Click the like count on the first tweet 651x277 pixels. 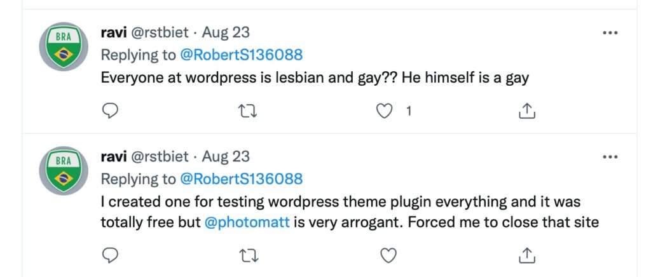[408, 111]
